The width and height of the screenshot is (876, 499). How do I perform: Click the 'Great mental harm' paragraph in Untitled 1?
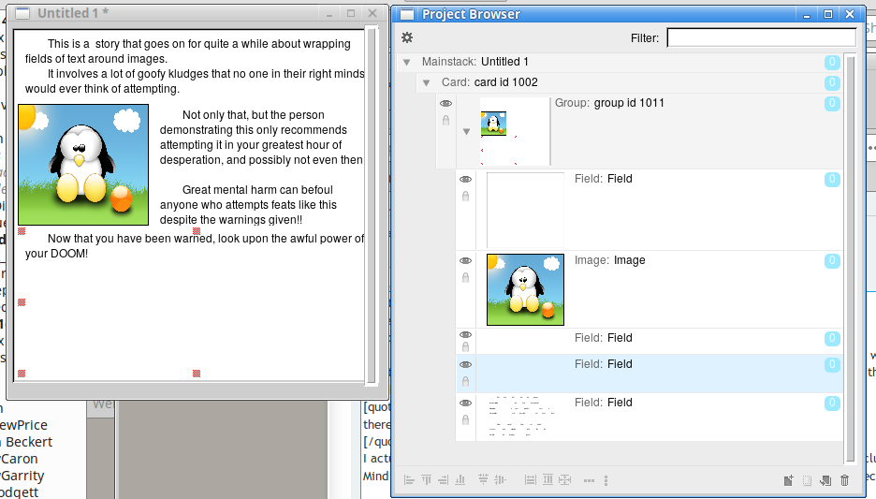[249, 204]
